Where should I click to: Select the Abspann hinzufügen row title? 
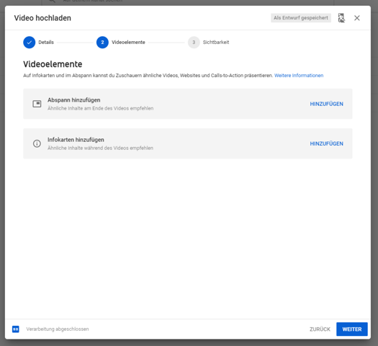73,100
